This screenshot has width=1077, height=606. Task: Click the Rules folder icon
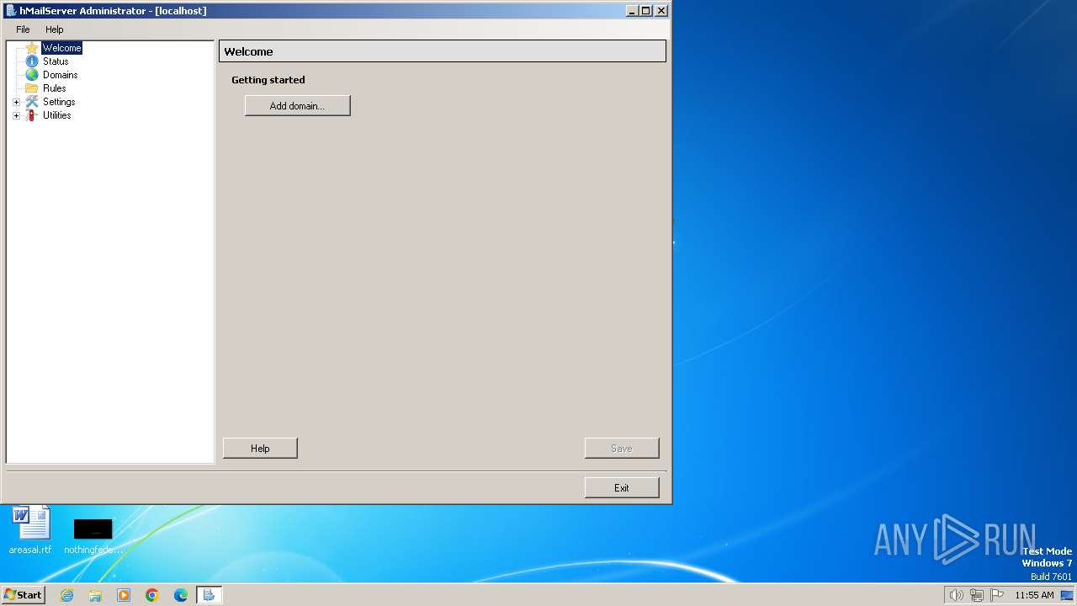click(x=32, y=88)
